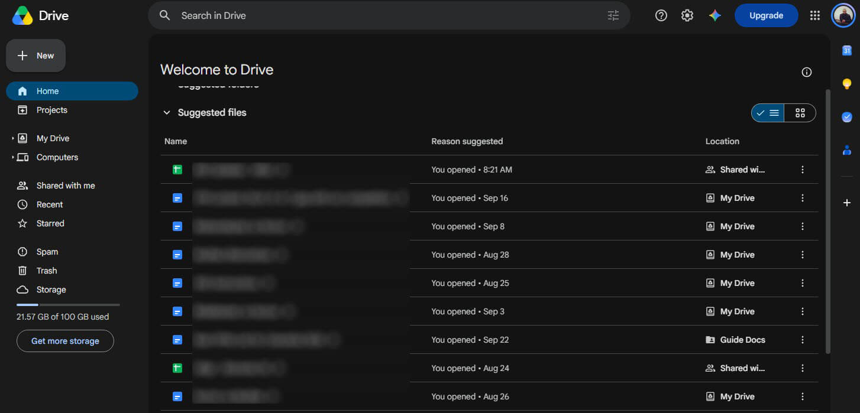
Task: Click Shared wi... location of 8:21 AM file
Action: [x=735, y=170]
